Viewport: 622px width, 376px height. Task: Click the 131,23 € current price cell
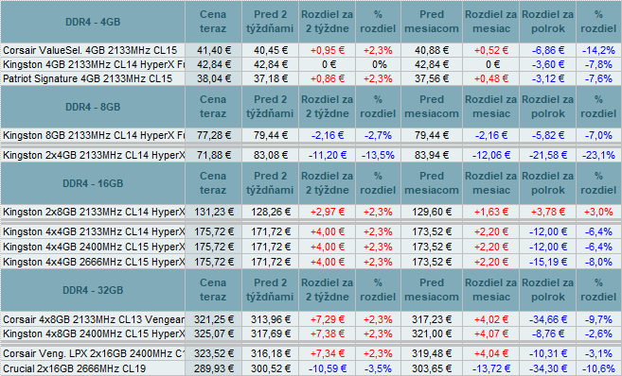[213, 212]
